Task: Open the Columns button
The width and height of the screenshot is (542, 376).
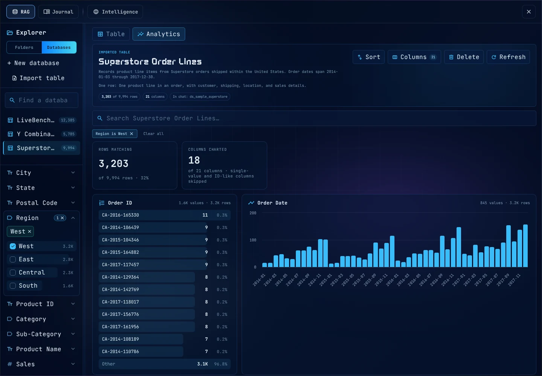Action: pyautogui.click(x=414, y=57)
